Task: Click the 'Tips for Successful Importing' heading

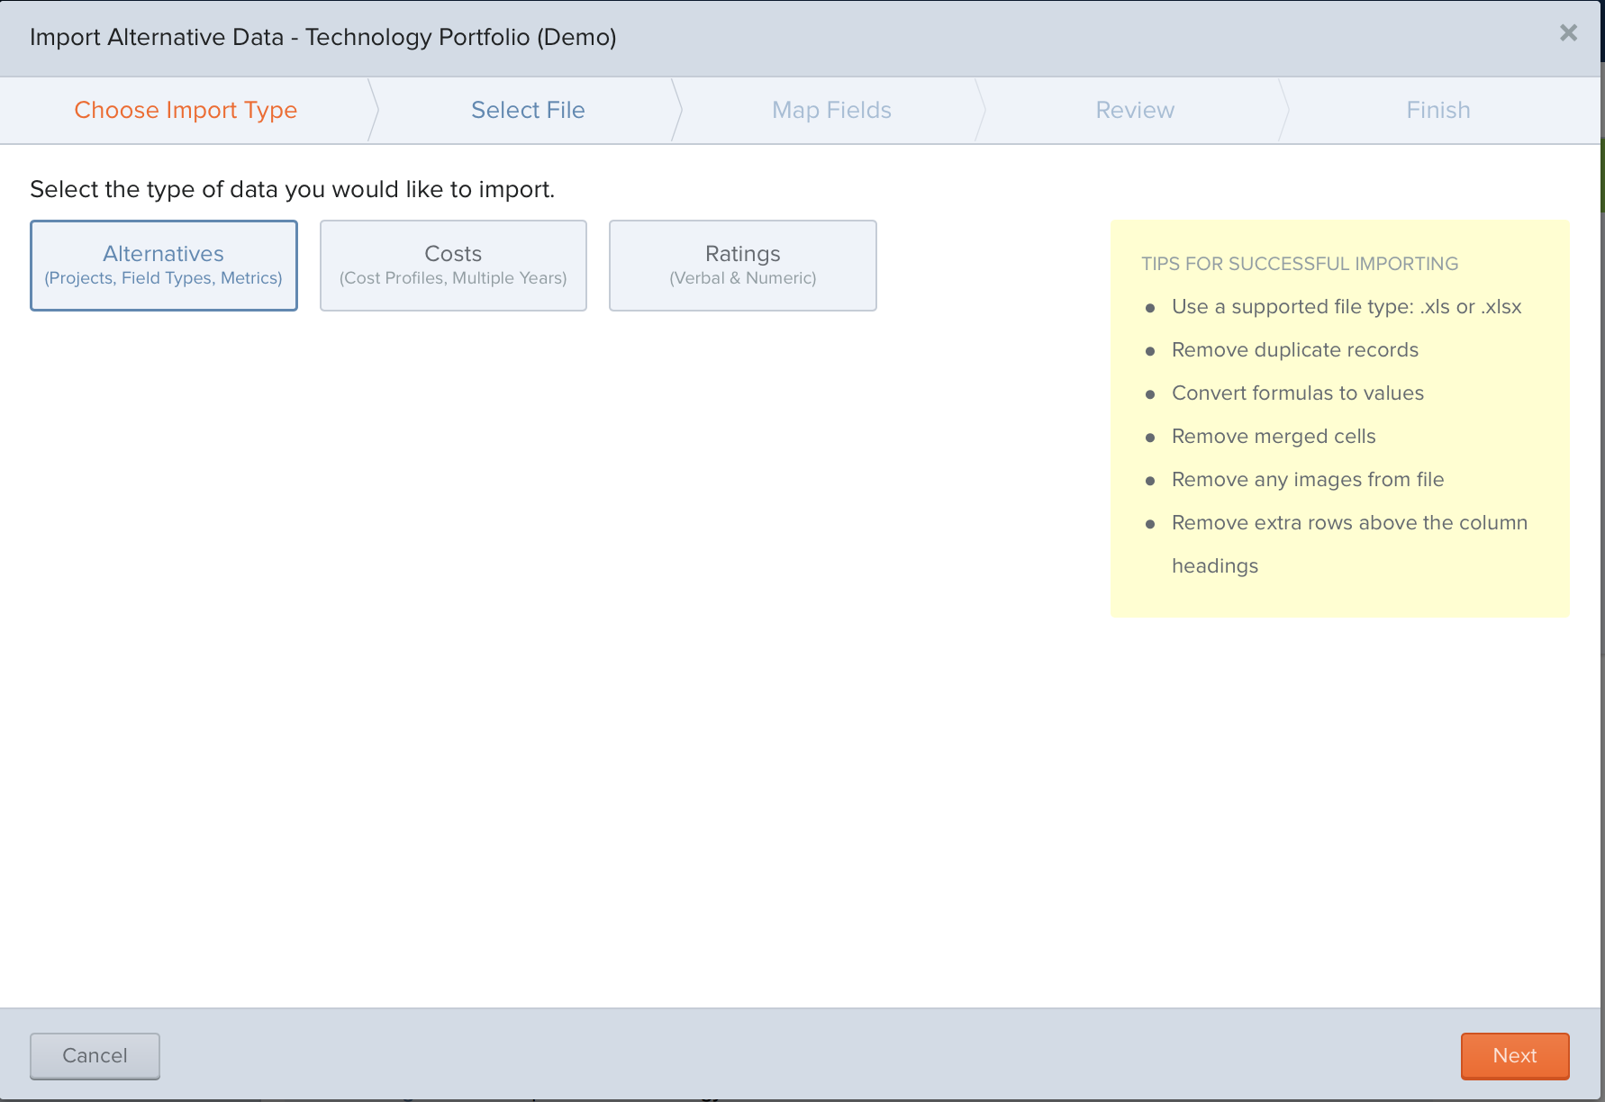Action: coord(1300,264)
